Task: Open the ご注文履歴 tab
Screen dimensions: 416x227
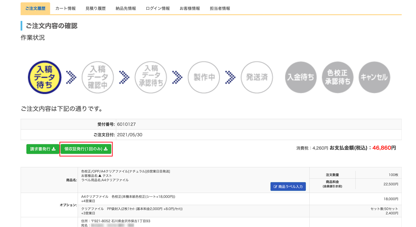Action: [35, 8]
